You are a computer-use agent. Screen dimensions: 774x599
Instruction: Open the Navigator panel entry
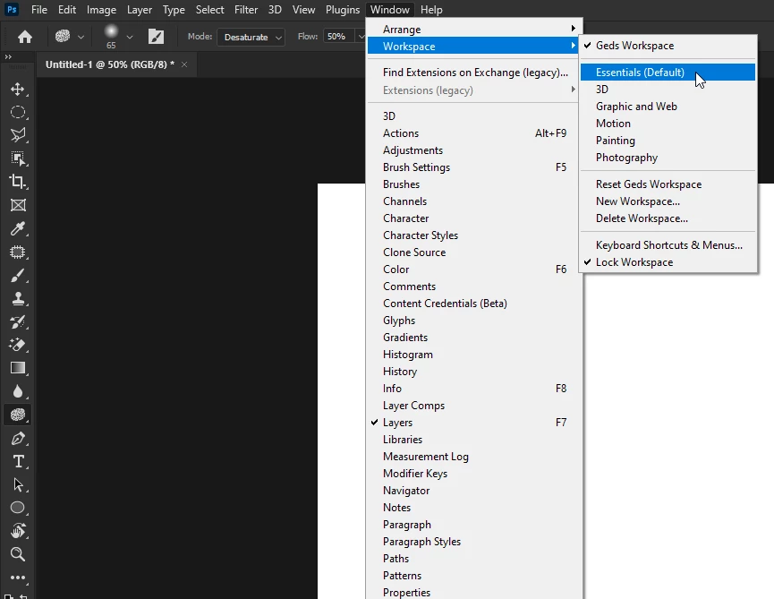point(472,491)
